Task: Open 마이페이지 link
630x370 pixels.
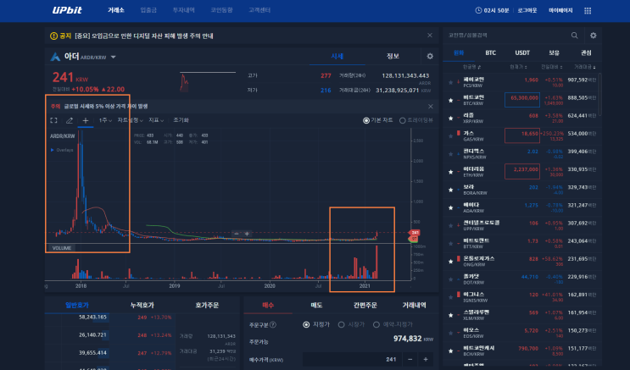Action: click(x=560, y=10)
